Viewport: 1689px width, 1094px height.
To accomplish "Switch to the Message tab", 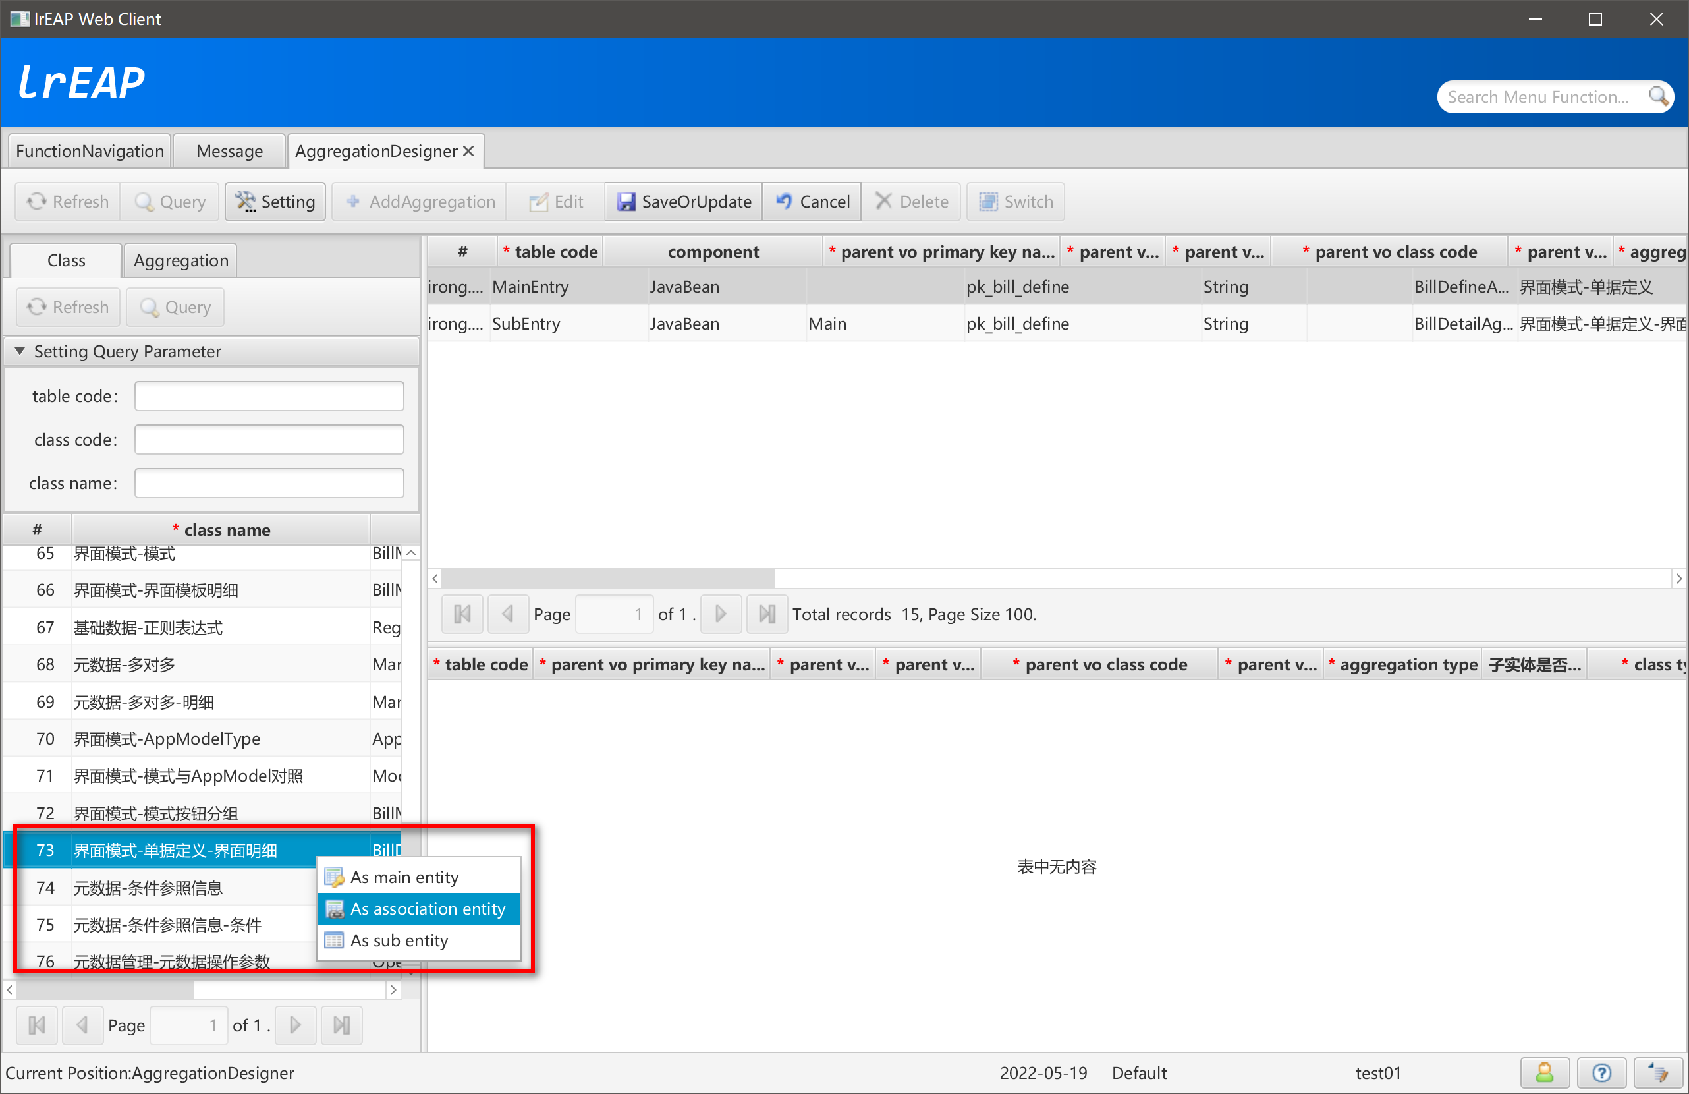I will coord(230,151).
